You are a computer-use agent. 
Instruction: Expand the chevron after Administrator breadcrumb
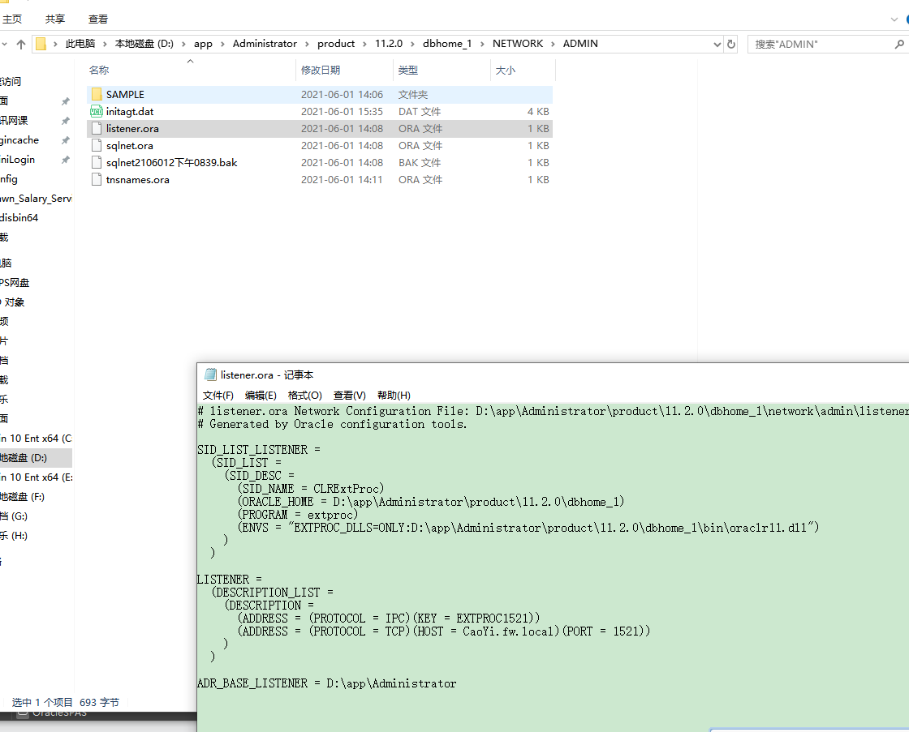307,44
